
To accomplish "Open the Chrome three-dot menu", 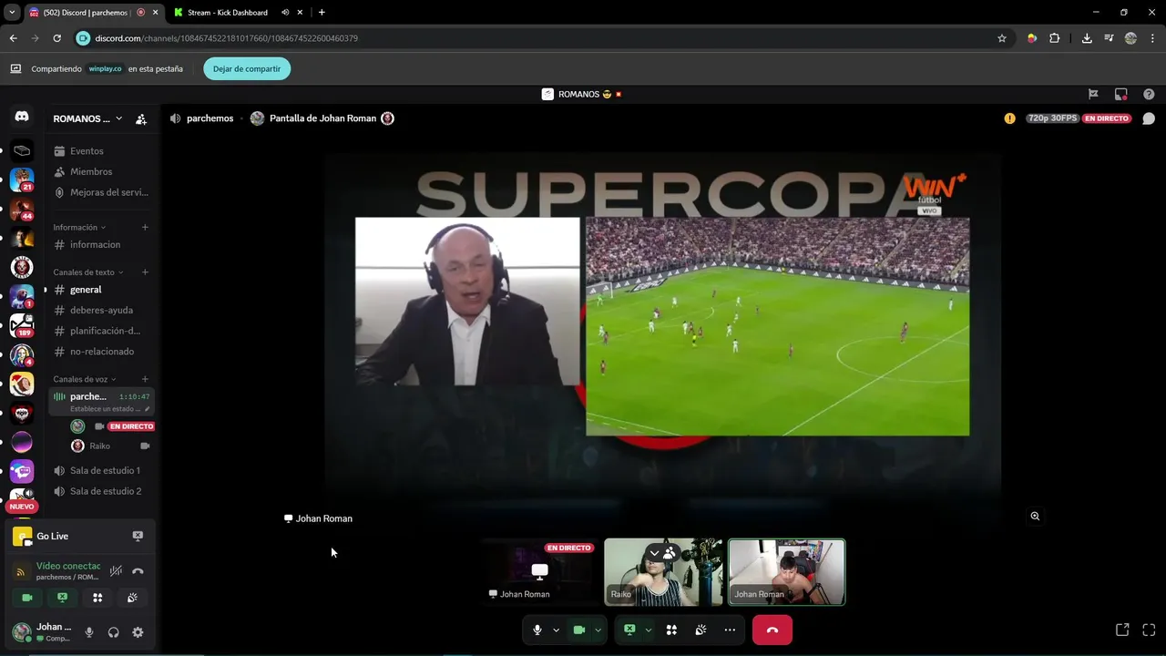I will coord(1153,38).
